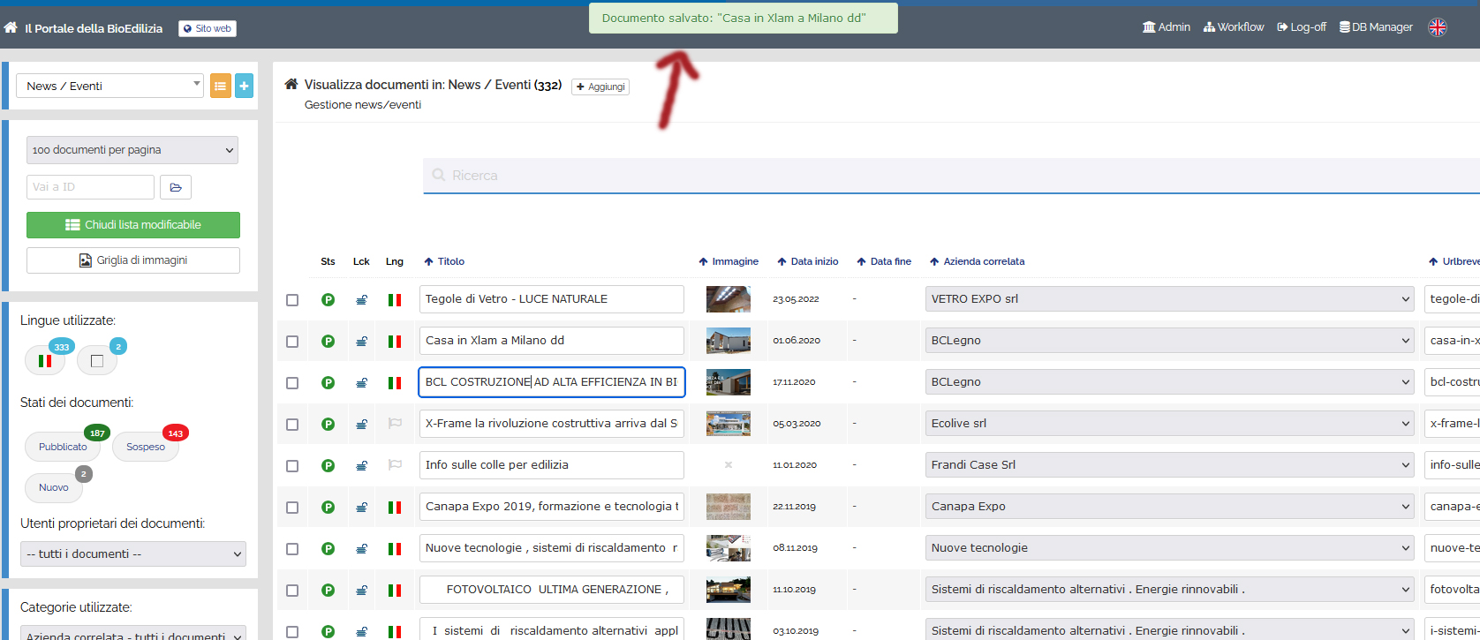
Task: Click the home icon in the top navigation bar
Action: 11,28
